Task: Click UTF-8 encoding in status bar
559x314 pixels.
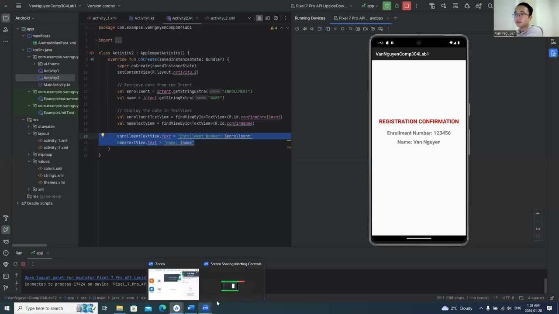Action: (508, 298)
